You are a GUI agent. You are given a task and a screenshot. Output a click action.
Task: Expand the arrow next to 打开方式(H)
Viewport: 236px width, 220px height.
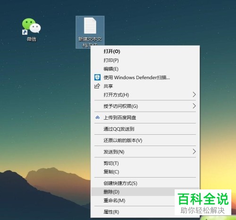coord(194,95)
